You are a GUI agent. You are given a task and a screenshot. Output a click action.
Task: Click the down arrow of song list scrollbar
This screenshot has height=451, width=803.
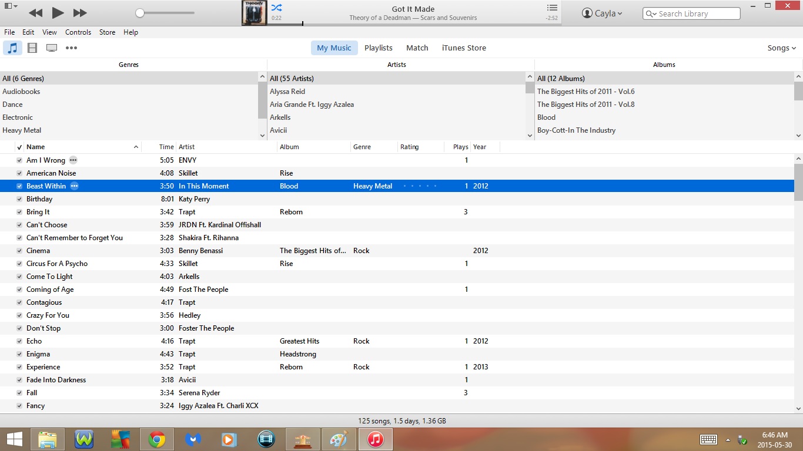(798, 408)
